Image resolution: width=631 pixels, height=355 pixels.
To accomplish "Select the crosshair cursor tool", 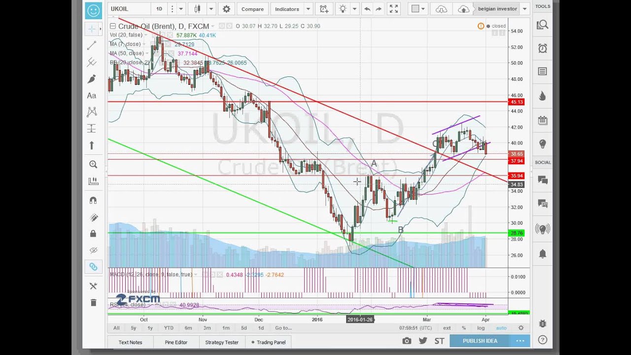I will (x=92, y=29).
